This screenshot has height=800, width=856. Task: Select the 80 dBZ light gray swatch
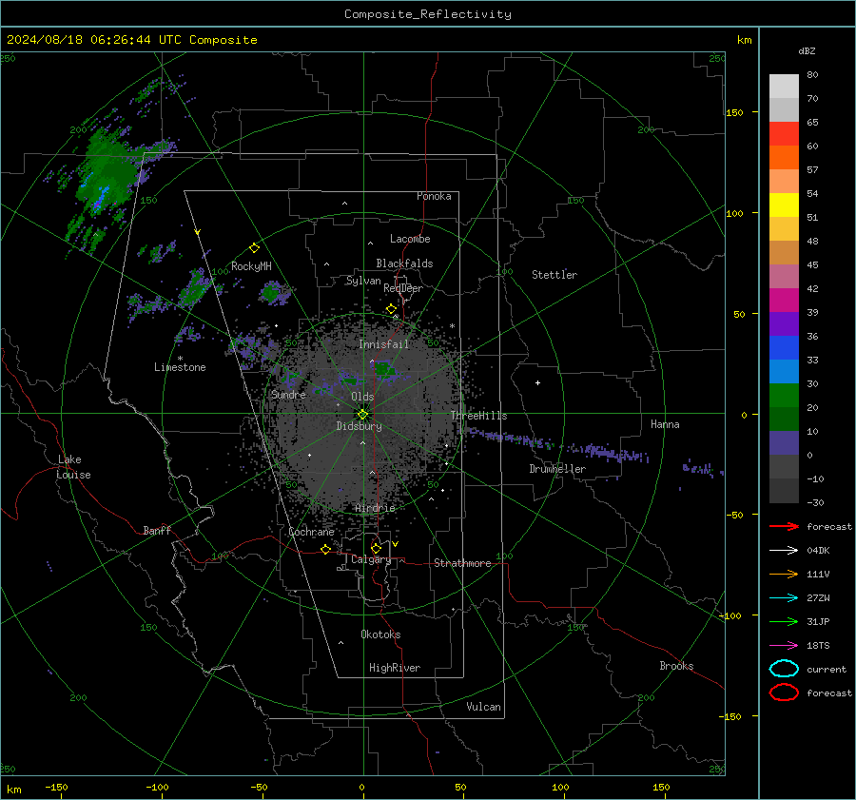(x=784, y=86)
